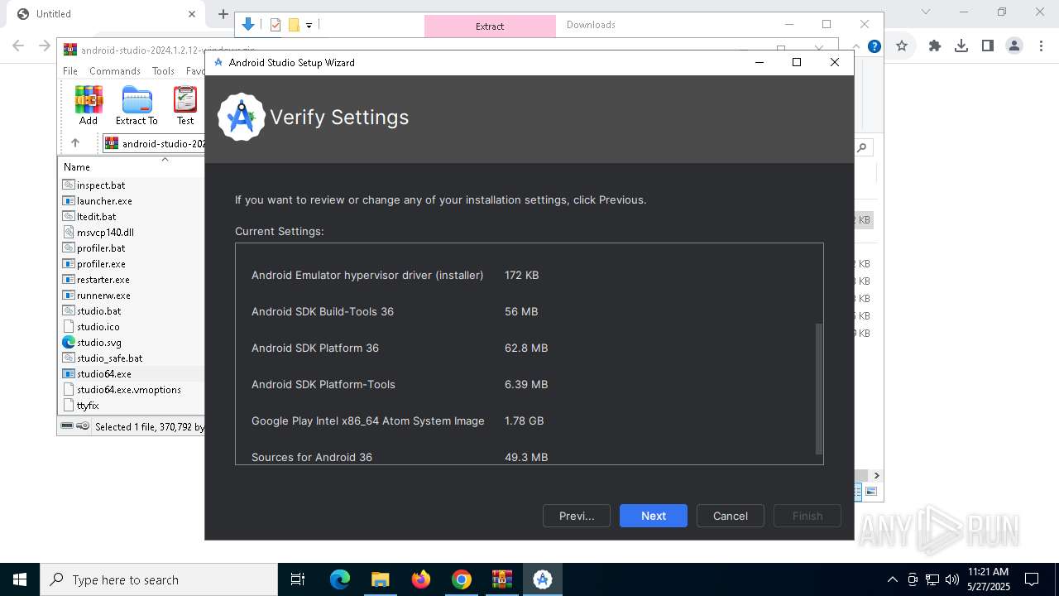
Task: Open the Tools menu in WinRAR
Action: click(163, 71)
